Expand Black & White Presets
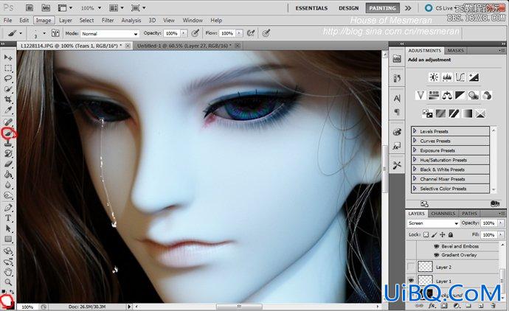The image size is (509, 311). click(x=415, y=170)
